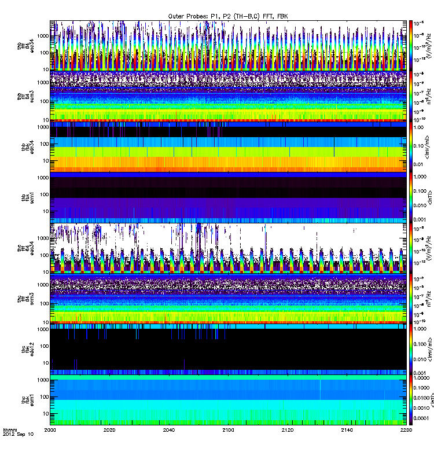This screenshot has height=463, width=434.
Task: Click the color bar of the thb eac34 panel
Action: tap(411, 46)
